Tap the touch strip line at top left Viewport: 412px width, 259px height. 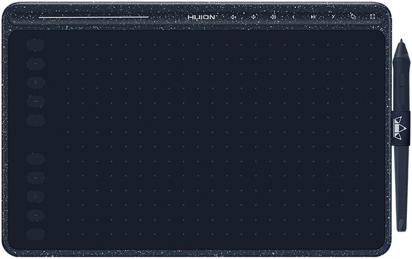pos(94,17)
